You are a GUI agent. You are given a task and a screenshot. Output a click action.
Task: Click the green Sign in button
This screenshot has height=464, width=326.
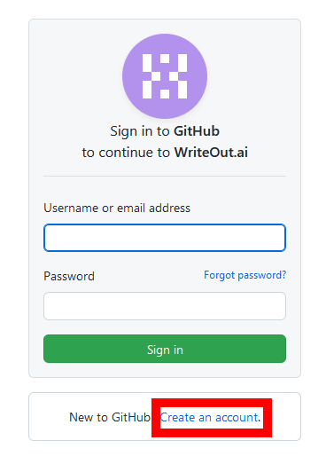(x=165, y=349)
